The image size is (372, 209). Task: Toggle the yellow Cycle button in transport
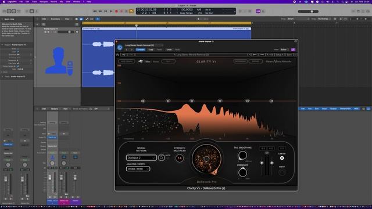click(x=131, y=11)
